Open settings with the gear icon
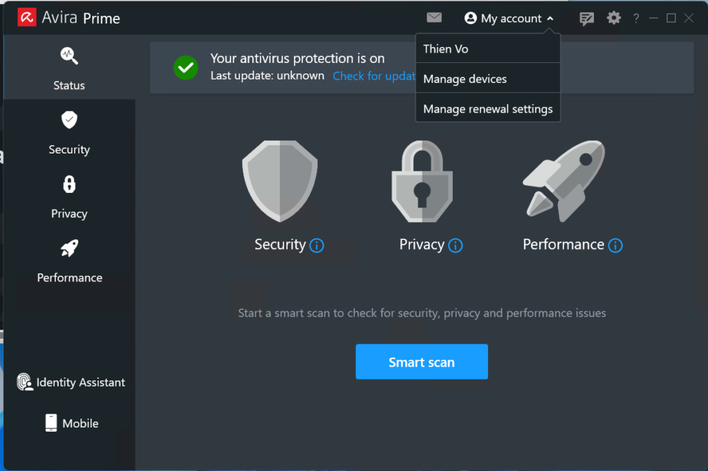The height and width of the screenshot is (471, 708). tap(613, 18)
